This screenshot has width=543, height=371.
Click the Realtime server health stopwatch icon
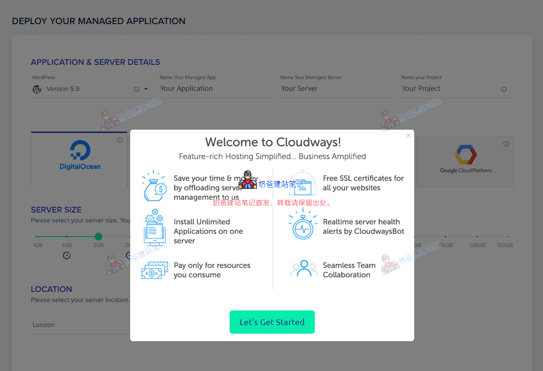coord(303,224)
